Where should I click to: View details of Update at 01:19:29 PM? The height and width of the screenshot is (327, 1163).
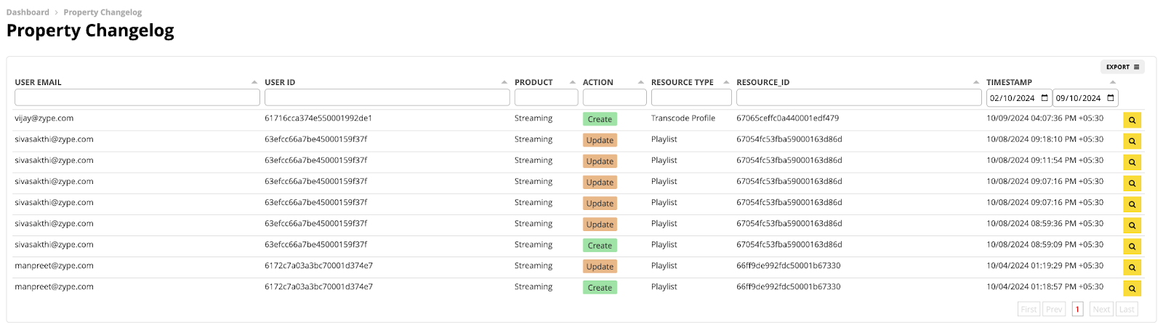1132,267
